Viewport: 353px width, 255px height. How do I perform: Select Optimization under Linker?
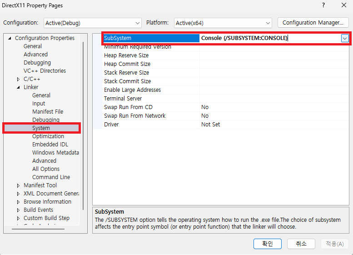(48, 136)
